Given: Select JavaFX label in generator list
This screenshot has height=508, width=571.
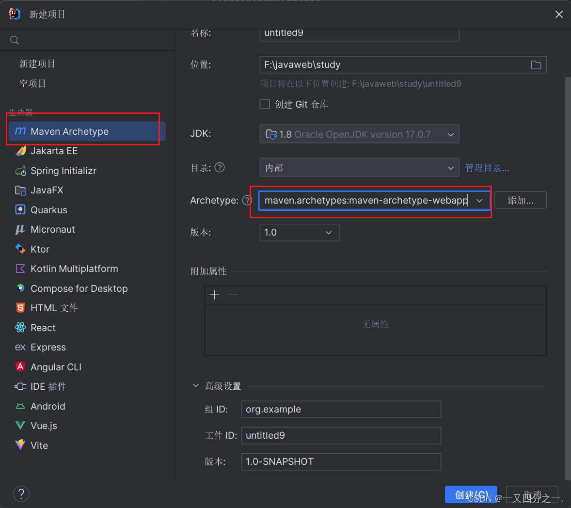Looking at the screenshot, I should 47,190.
